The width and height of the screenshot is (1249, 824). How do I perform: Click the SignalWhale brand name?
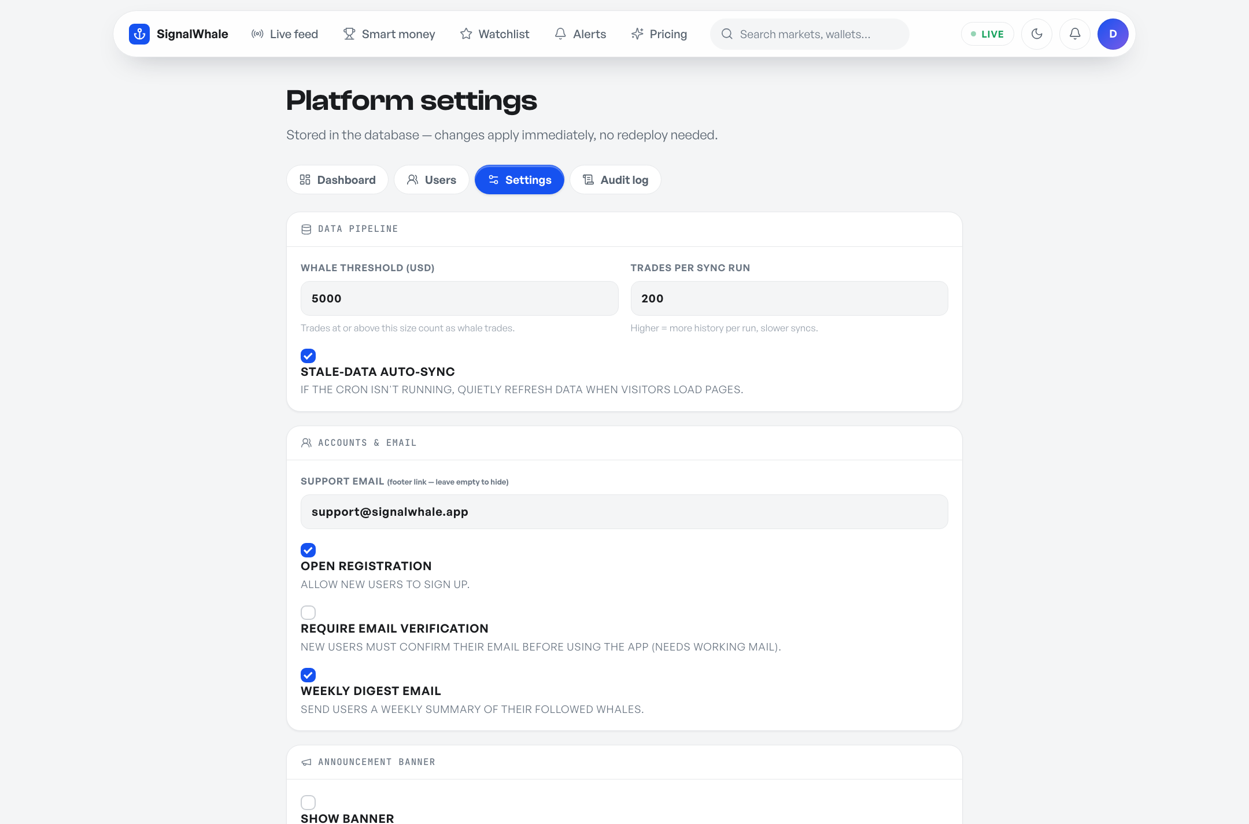(192, 34)
